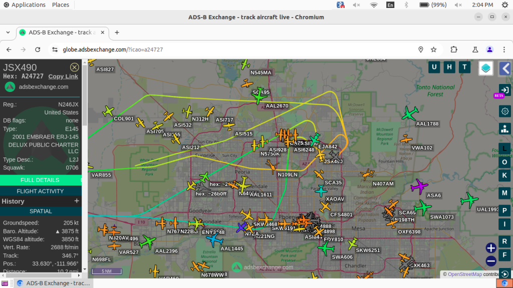Select aircraft COL901 icon
Screen dimensions: 513x288
coord(108,111)
